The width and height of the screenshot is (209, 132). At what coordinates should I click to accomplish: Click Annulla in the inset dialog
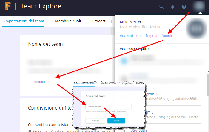[95, 121]
